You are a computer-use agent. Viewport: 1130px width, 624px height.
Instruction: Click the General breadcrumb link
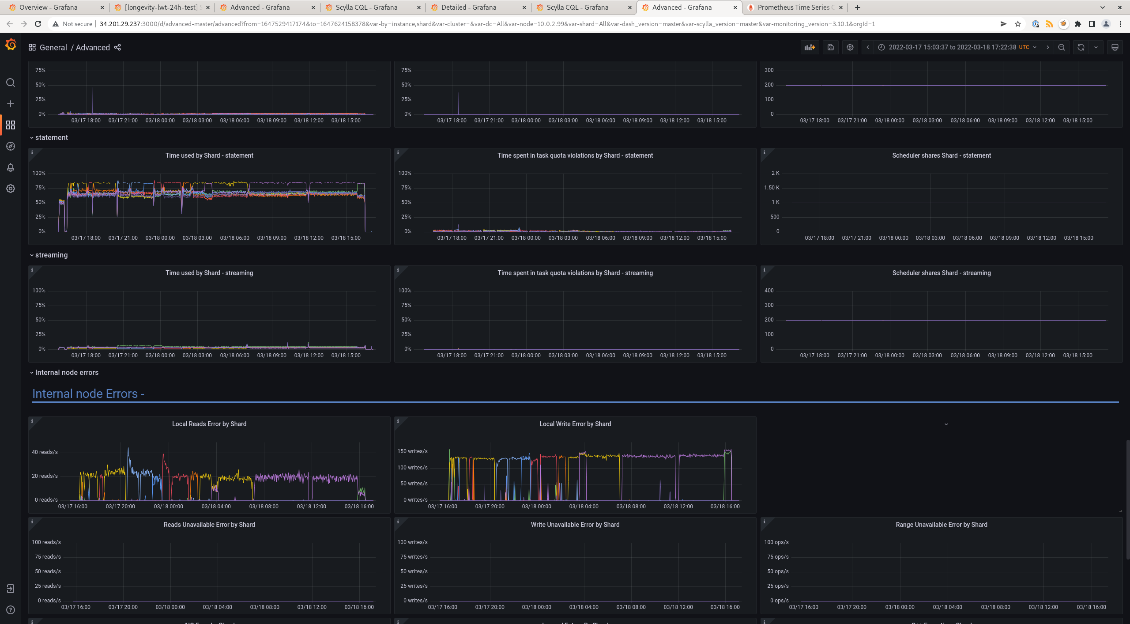53,47
